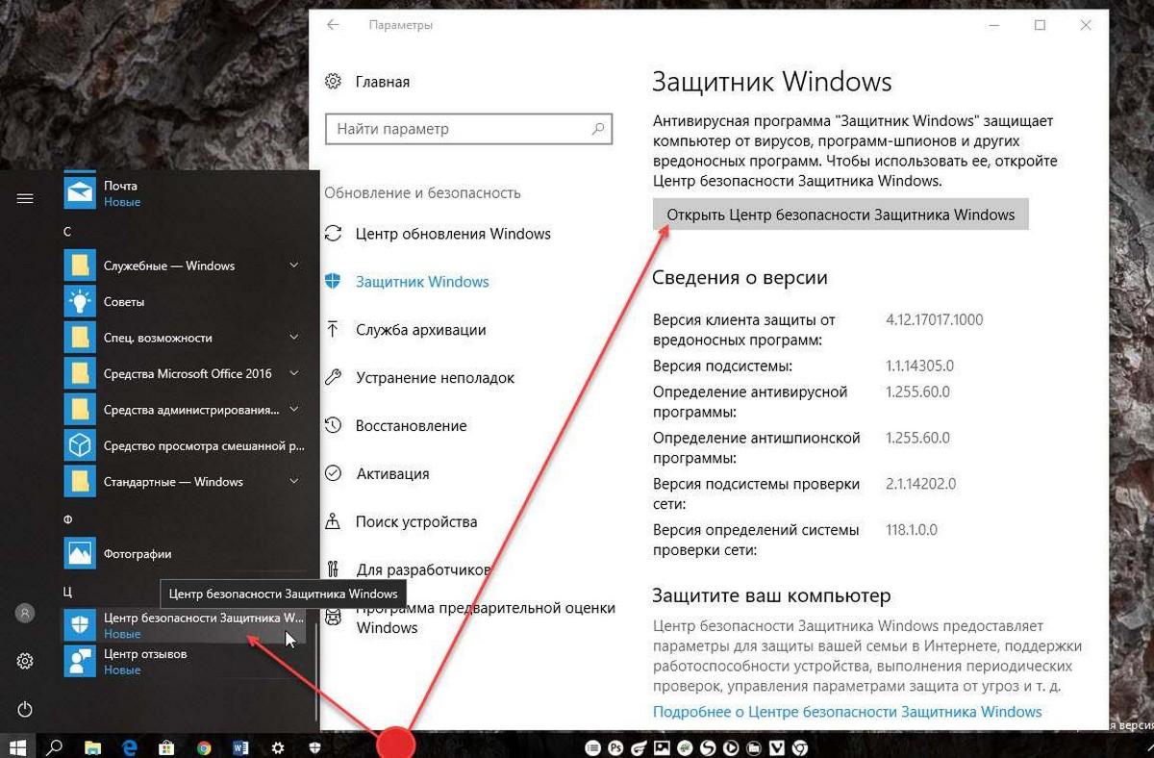Open the Settings gear on the taskbar
This screenshot has width=1154, height=758.
[x=278, y=746]
